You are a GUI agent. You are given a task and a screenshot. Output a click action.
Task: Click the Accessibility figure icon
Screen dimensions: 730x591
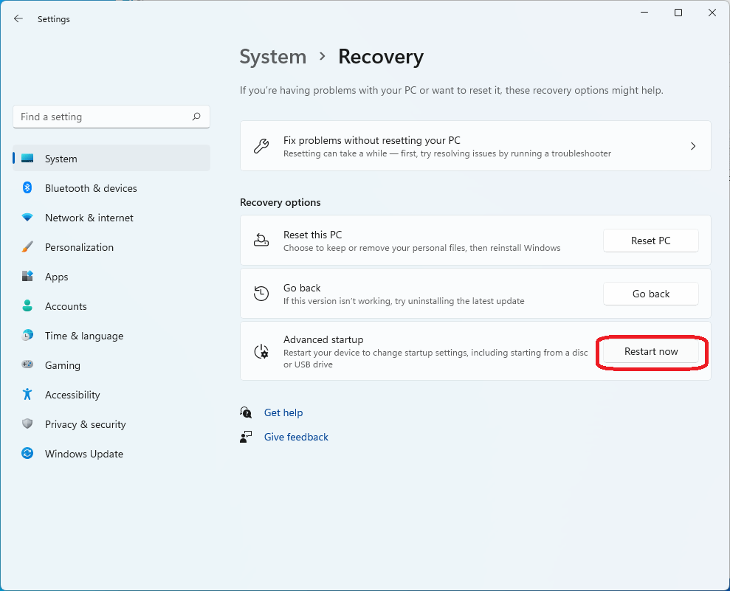pyautogui.click(x=27, y=394)
